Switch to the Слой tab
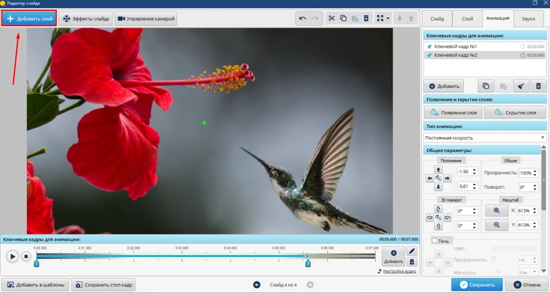The image size is (550, 293). pos(467,19)
